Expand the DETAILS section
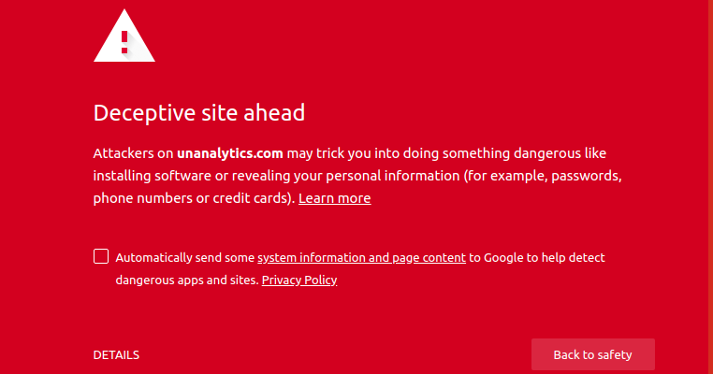The height and width of the screenshot is (374, 713). (116, 355)
